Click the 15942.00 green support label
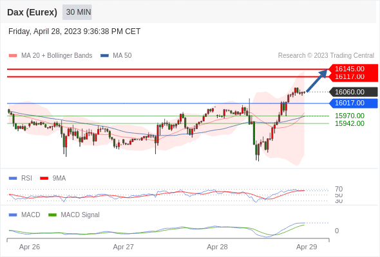The width and height of the screenshot is (380, 257). click(x=350, y=123)
